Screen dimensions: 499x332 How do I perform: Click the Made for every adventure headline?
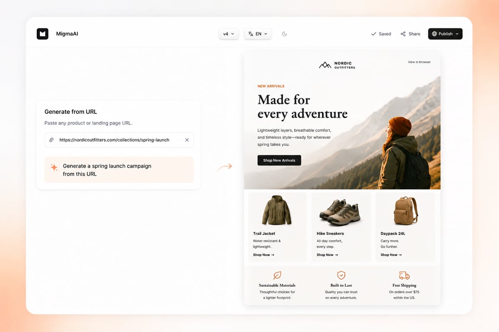(x=302, y=107)
